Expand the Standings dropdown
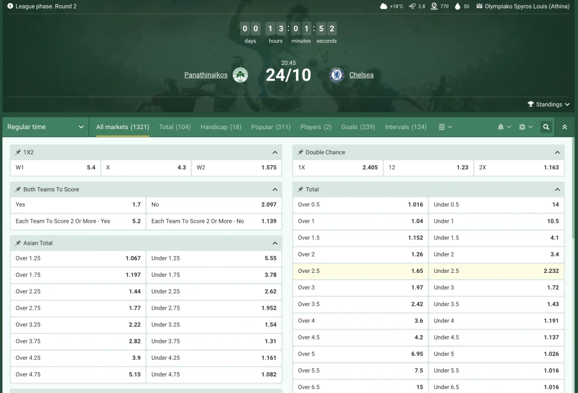 [548, 104]
